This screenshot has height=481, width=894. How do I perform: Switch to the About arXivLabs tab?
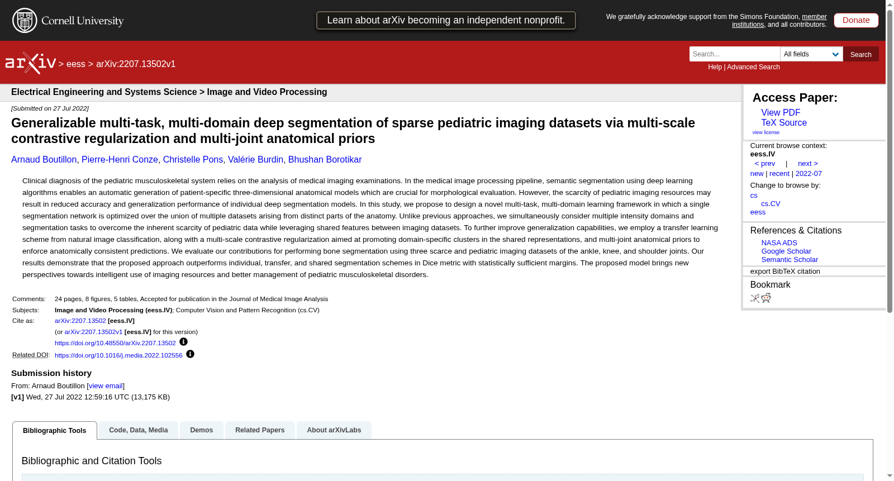pyautogui.click(x=334, y=430)
